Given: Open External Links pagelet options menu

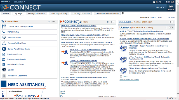Looking at the screenshot, I should tap(54, 22).
